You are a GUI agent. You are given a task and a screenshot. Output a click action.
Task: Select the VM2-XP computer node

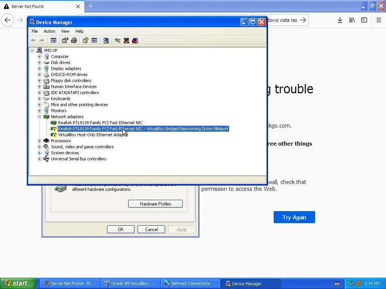click(51, 50)
